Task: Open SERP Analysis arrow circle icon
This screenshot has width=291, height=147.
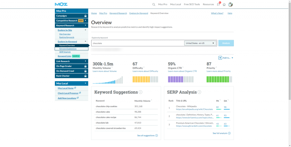Action: 199,92
